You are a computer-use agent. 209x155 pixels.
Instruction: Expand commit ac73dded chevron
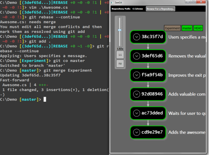point(136,113)
